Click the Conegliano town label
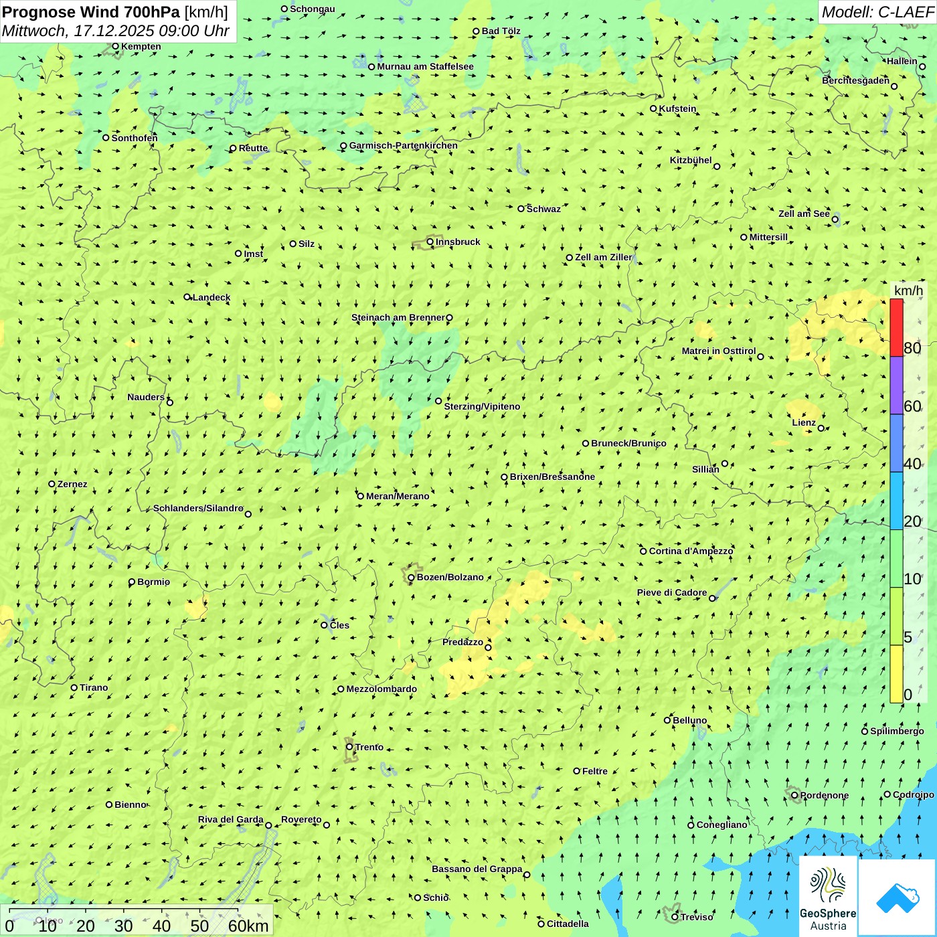937x937 pixels. click(721, 825)
